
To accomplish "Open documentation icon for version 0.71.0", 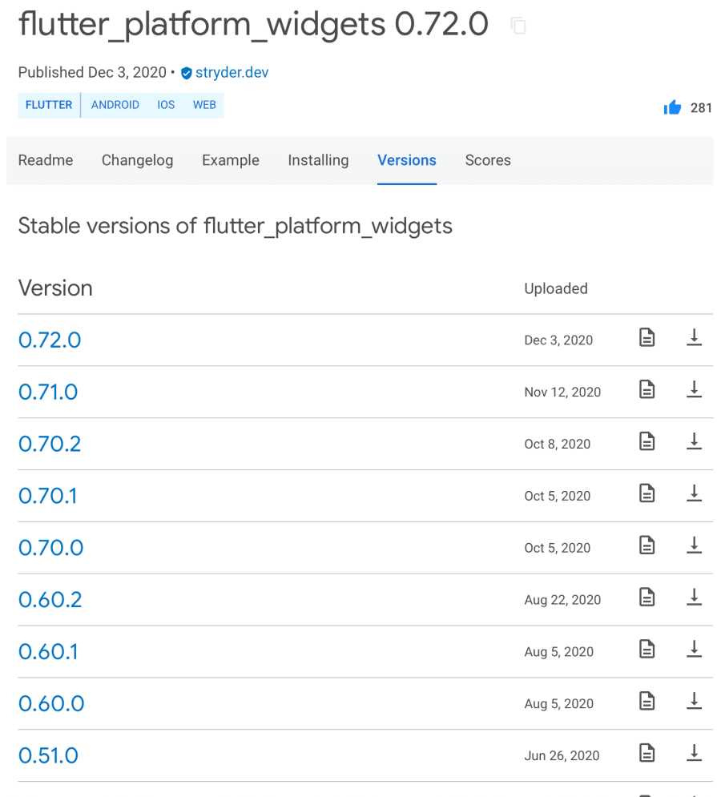I will [647, 389].
